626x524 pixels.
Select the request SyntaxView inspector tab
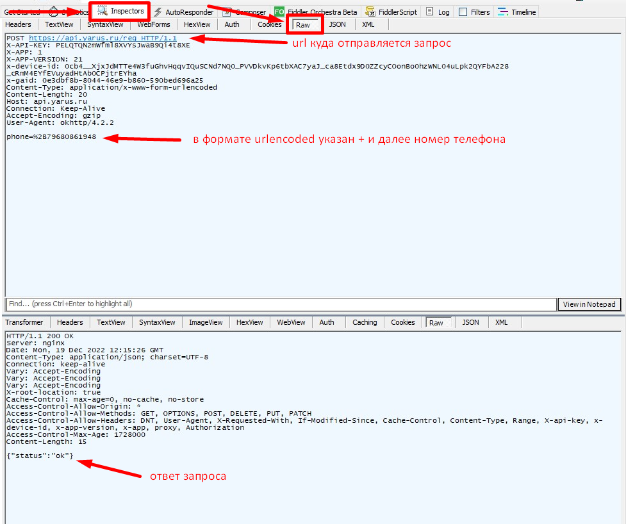pyautogui.click(x=105, y=24)
